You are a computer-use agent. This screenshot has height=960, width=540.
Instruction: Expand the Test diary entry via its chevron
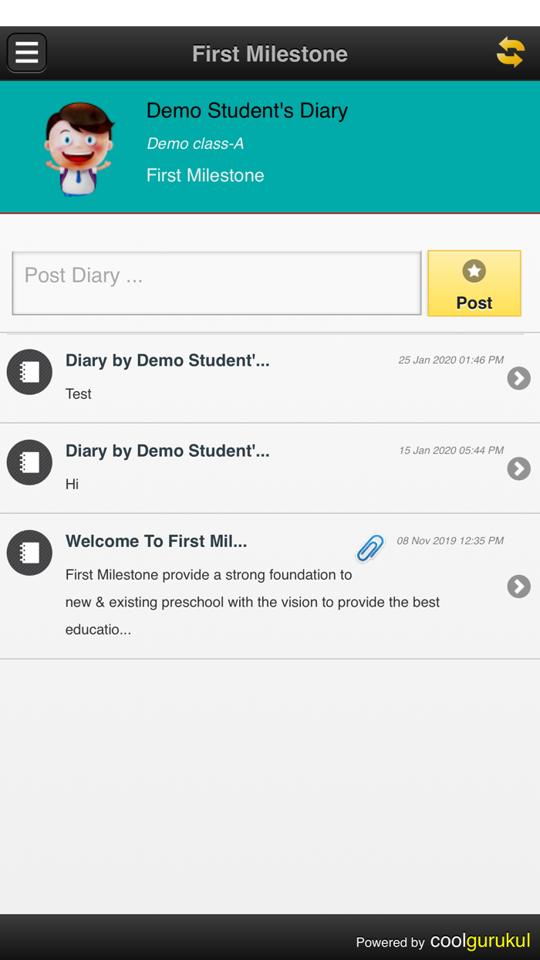(x=518, y=378)
